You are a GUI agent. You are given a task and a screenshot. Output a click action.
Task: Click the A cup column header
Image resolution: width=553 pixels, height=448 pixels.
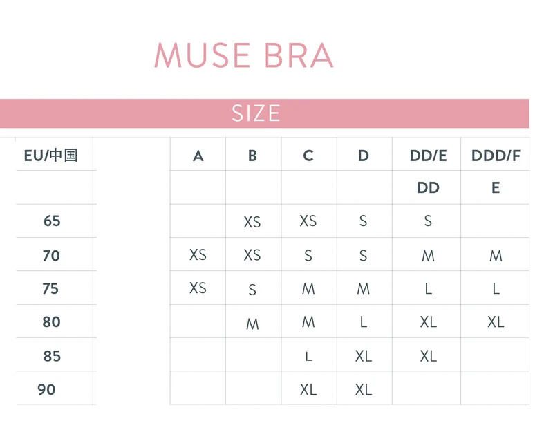(198, 156)
